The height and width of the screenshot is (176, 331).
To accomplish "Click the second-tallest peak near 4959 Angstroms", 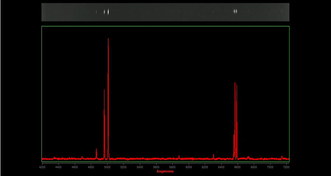I will 104,90.
